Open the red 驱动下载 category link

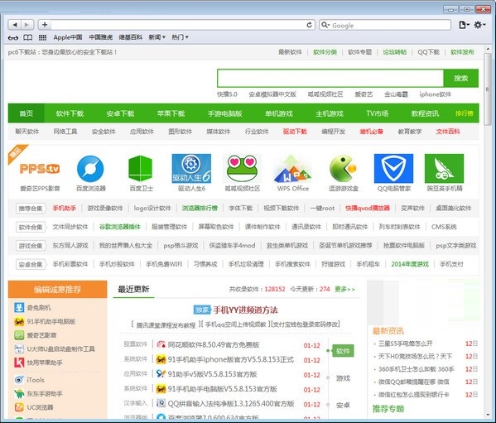295,131
